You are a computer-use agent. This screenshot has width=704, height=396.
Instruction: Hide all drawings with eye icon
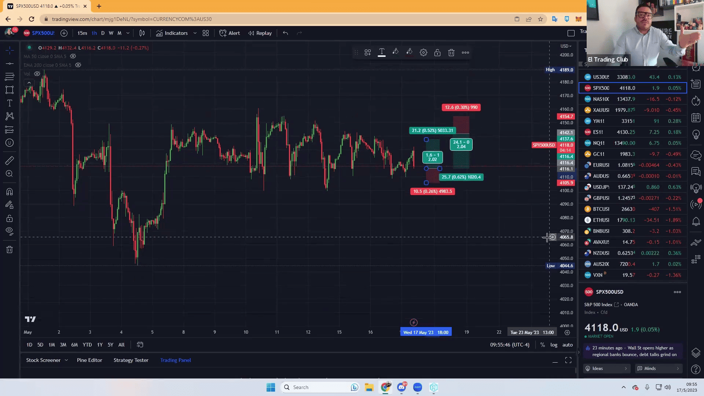tap(10, 231)
